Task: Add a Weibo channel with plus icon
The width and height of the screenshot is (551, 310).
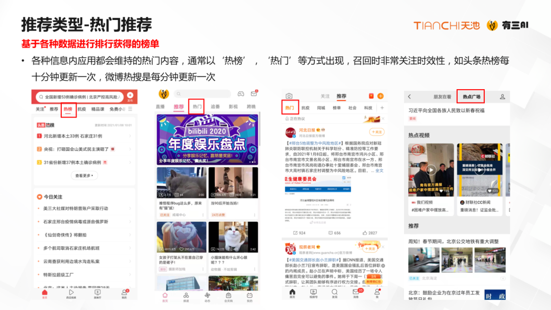Action: click(x=382, y=108)
